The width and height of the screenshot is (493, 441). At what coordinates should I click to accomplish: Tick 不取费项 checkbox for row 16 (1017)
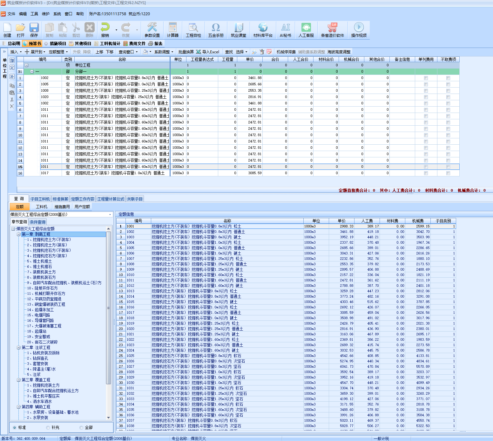448,173
